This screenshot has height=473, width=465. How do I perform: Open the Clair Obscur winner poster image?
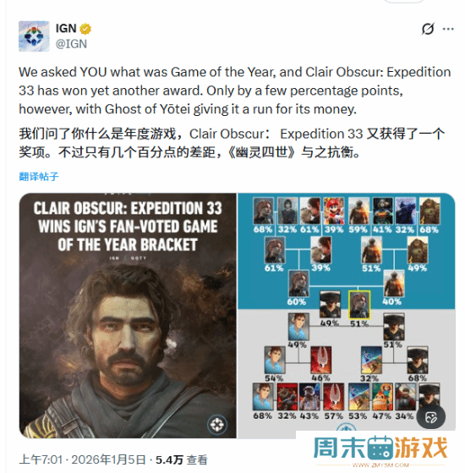pos(128,316)
